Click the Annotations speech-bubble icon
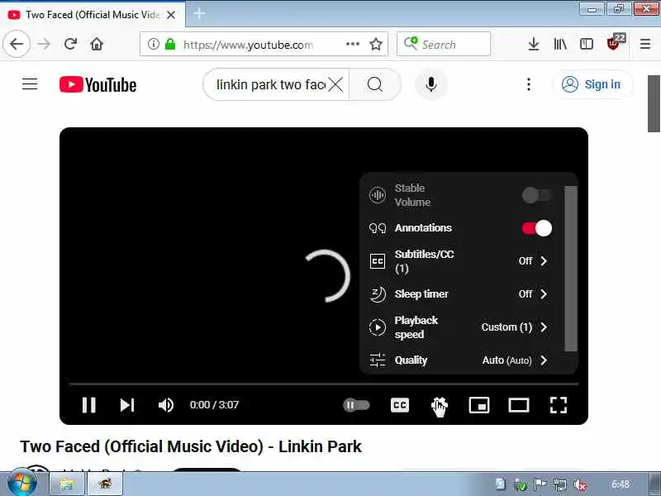Screen dimensions: 661x496 click(378, 228)
